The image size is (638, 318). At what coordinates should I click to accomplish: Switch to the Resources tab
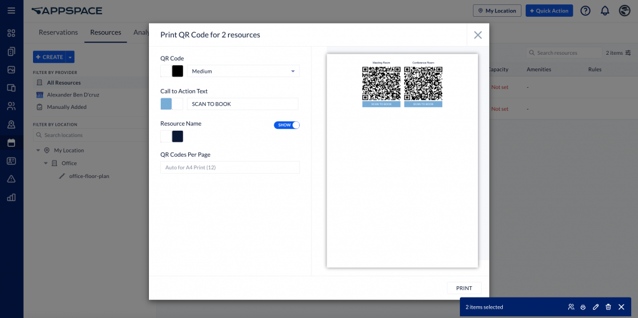coord(106,32)
